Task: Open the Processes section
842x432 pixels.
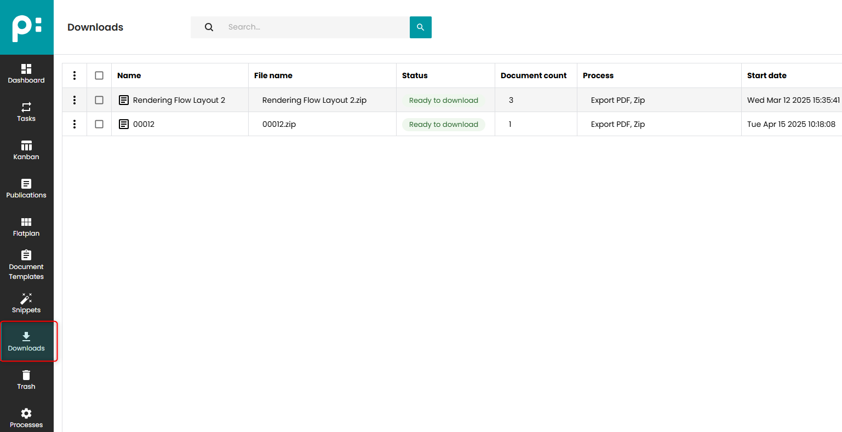Action: (x=26, y=417)
